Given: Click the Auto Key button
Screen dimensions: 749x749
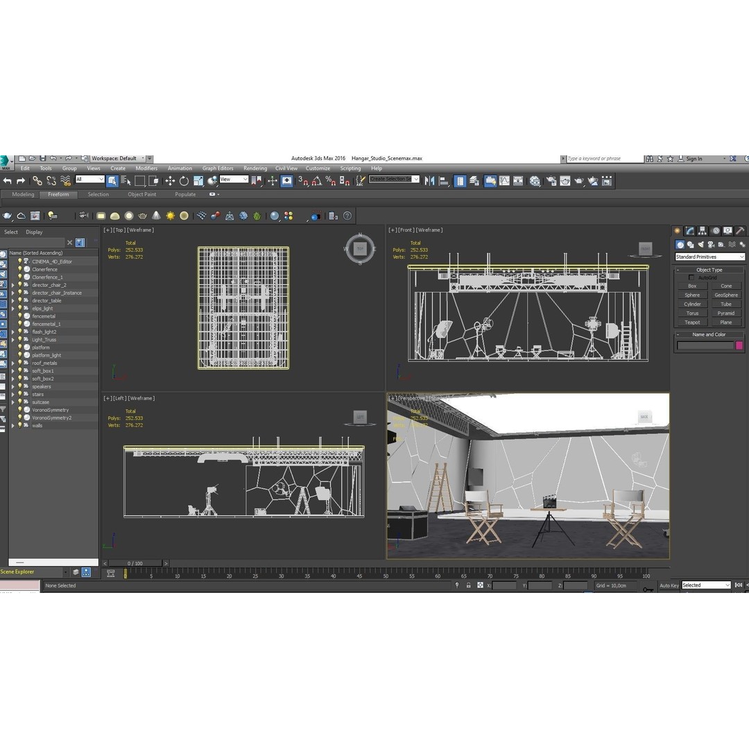Looking at the screenshot, I should pyautogui.click(x=669, y=585).
